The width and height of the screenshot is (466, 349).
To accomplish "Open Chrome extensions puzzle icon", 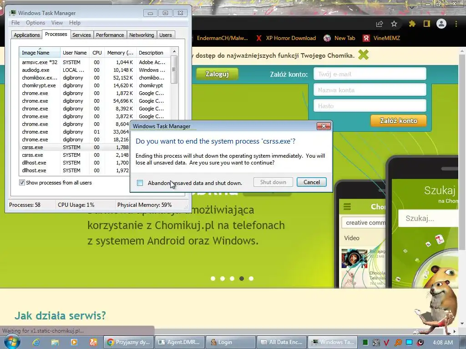I will tap(412, 24).
